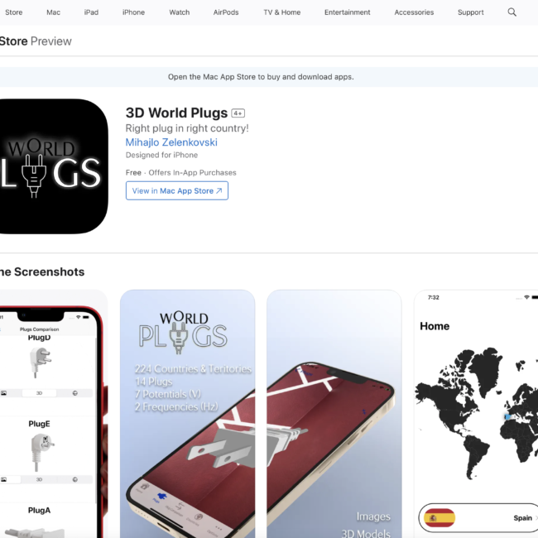Viewport: 538px width, 538px height.
Task: Click the PlugE plug image
Action: tap(41, 451)
